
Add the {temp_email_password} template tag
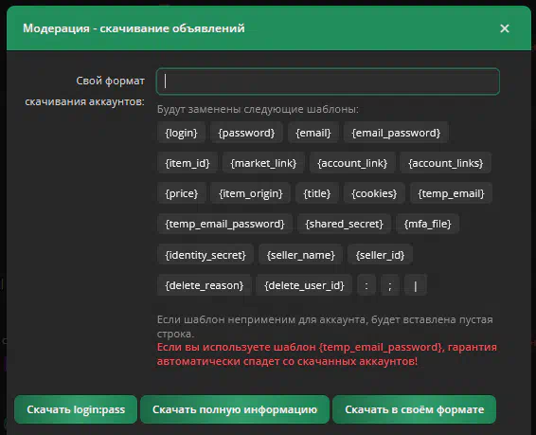[225, 224]
